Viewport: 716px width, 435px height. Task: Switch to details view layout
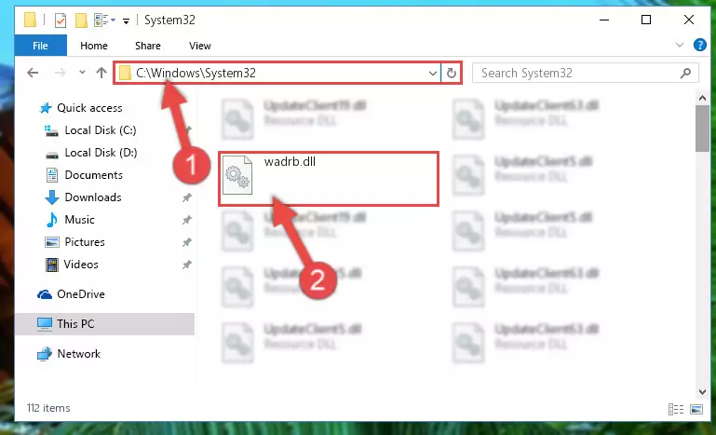point(675,410)
